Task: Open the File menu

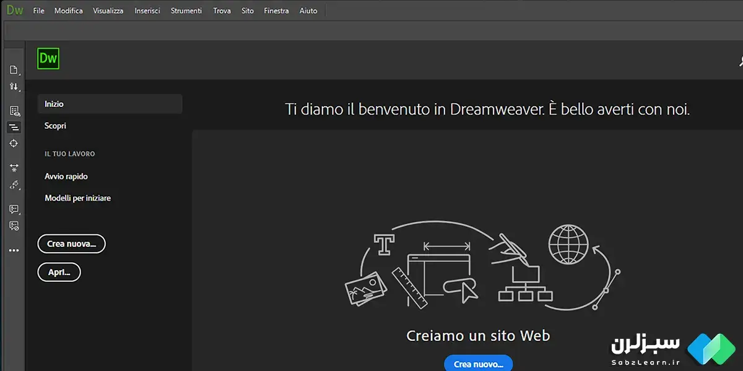Action: (x=38, y=11)
